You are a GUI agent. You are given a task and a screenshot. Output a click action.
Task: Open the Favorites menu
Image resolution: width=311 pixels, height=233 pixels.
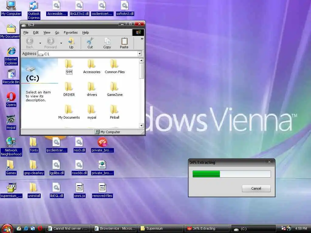70,32
